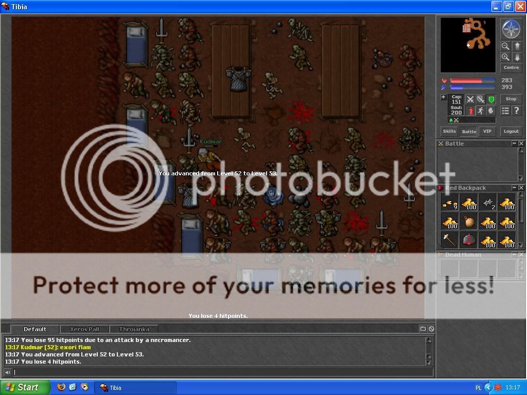Select stand while fighting mode
527x395 pixels.
(x=470, y=111)
